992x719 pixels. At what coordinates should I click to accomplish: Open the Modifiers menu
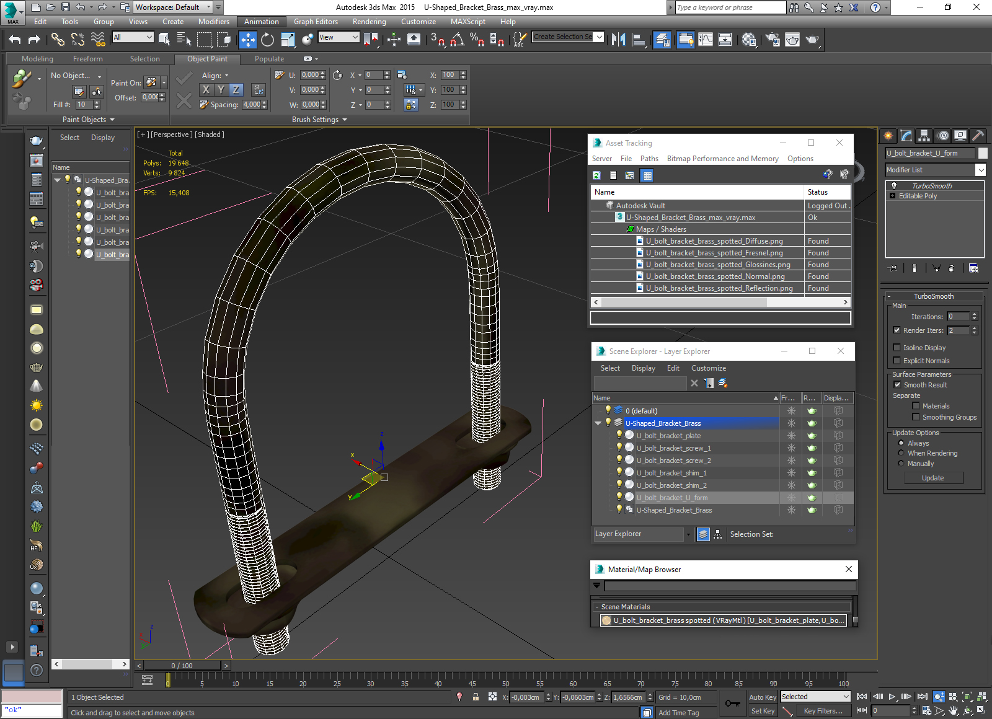[214, 22]
